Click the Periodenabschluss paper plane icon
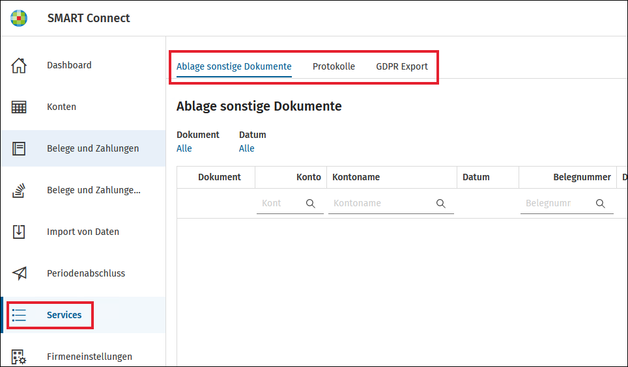This screenshot has height=367, width=628. click(x=20, y=273)
